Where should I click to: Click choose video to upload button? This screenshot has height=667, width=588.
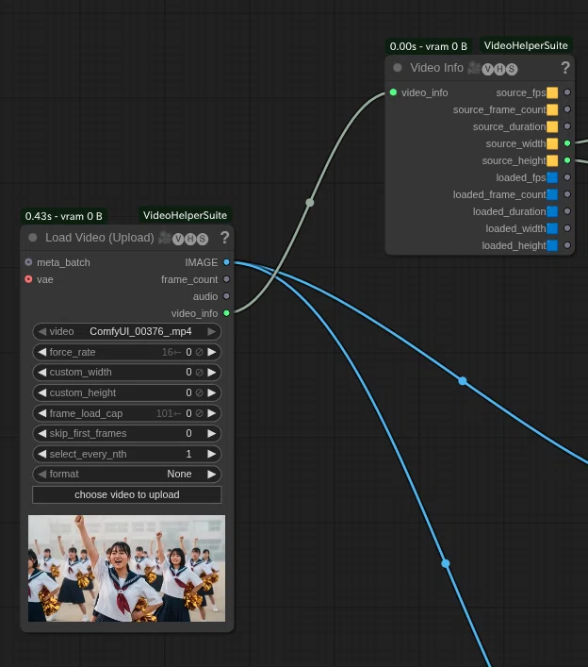click(126, 494)
